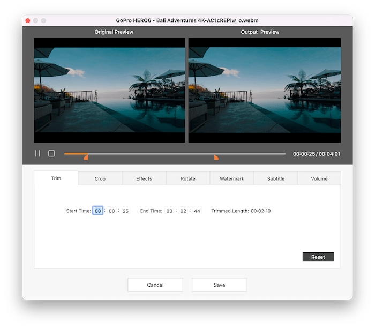Go to the Watermark tab

232,178
